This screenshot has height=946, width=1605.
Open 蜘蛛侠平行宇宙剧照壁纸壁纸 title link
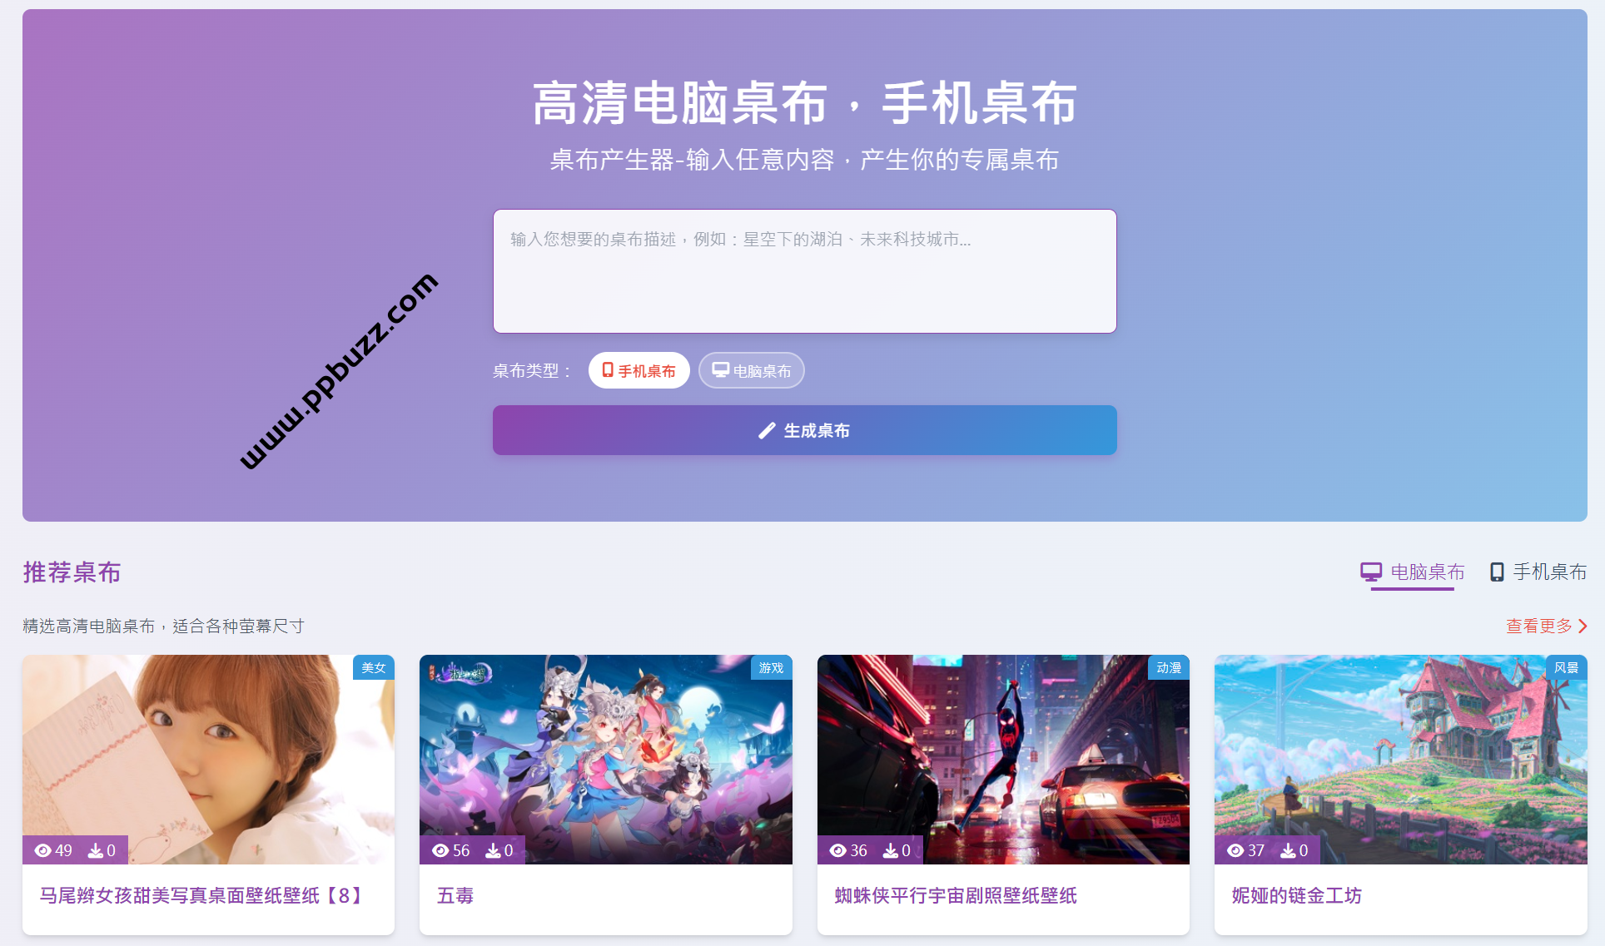[956, 895]
